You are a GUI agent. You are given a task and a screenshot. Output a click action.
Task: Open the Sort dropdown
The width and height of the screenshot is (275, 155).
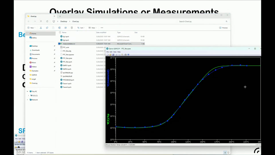coord(81,28)
